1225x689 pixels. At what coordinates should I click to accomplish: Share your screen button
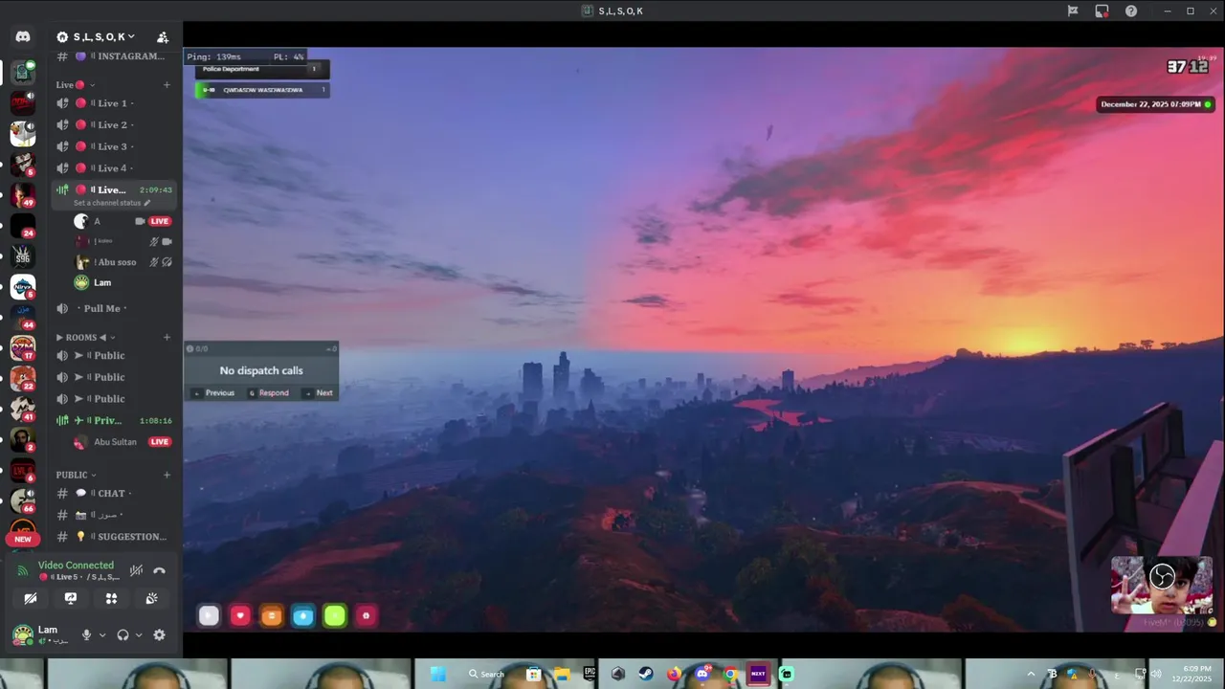coord(71,598)
